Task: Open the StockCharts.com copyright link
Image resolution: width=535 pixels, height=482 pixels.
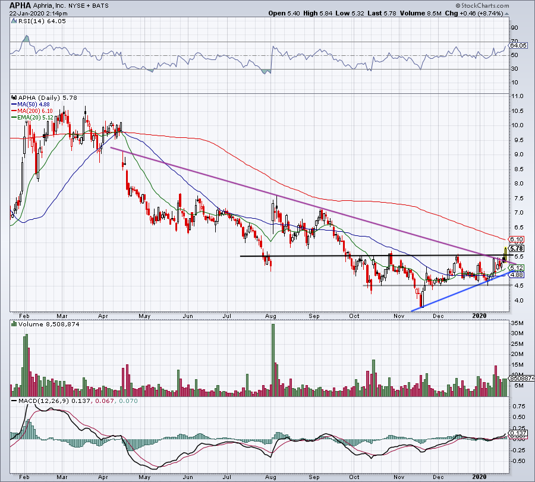Action: tap(482, 6)
